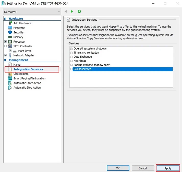Viewport: 182px width, 172px height.
Task: Collapse the Hardware section header
Action: [5, 19]
